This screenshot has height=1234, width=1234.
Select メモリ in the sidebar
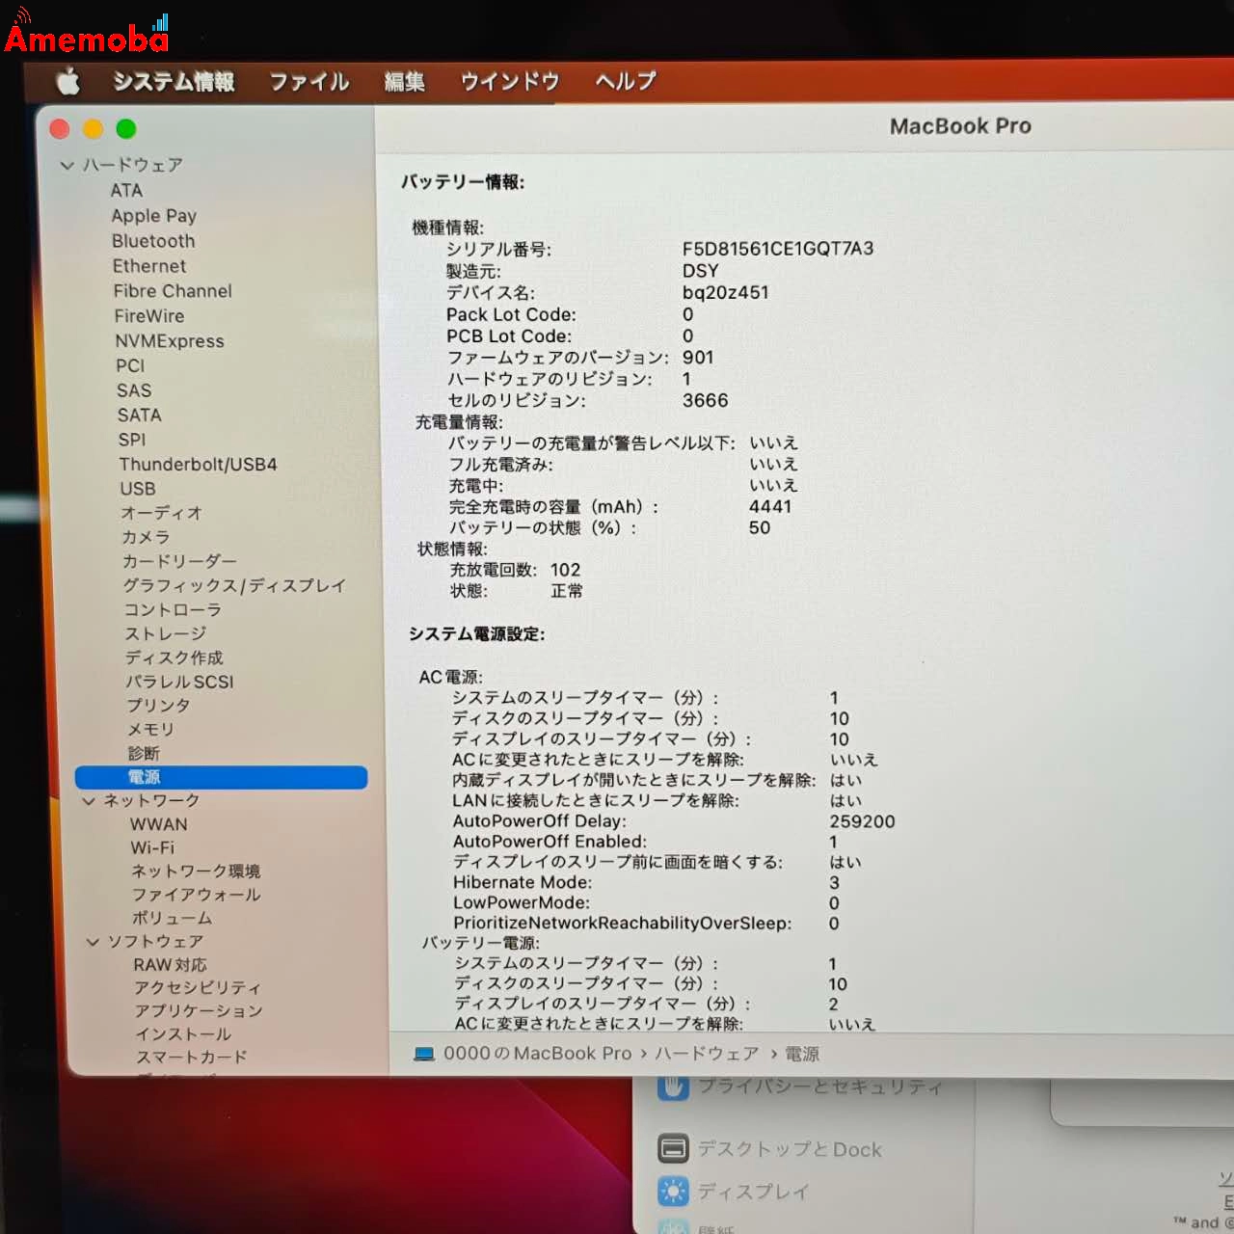(150, 730)
